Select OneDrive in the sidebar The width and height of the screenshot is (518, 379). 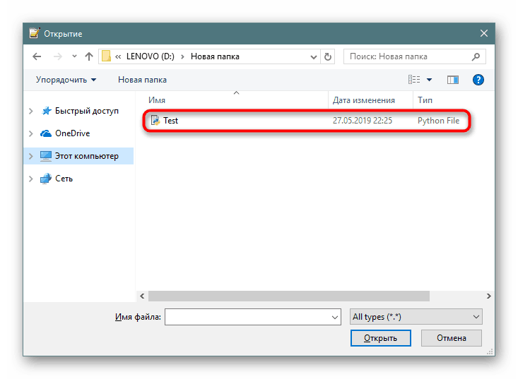(72, 133)
